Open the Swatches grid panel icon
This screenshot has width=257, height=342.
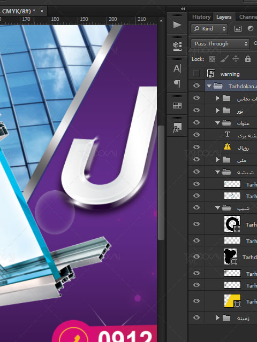click(177, 105)
